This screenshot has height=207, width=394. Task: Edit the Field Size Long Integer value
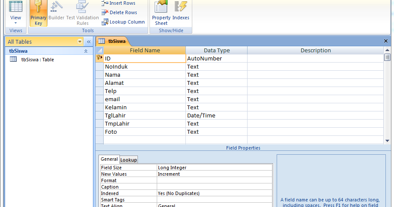click(x=215, y=168)
